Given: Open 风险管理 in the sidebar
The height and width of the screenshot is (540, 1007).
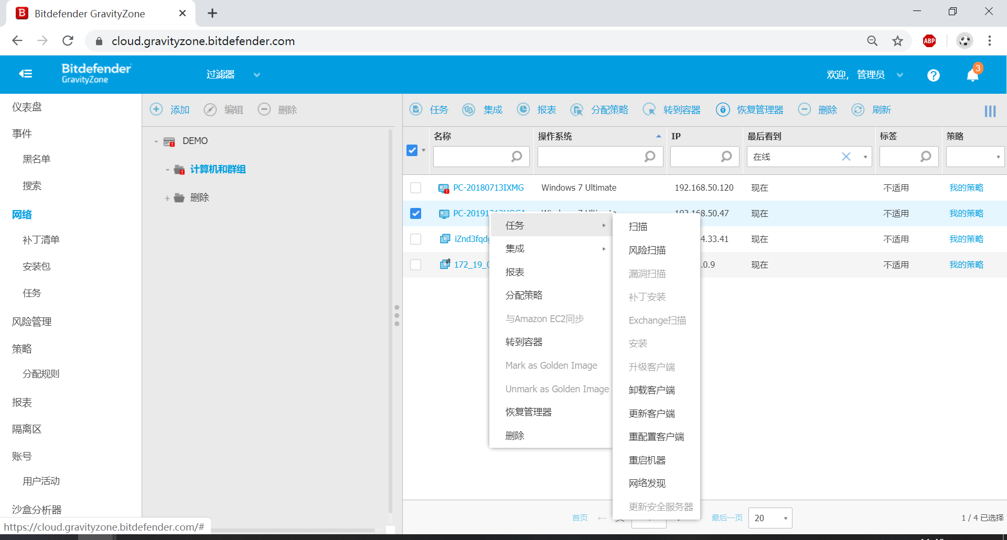Looking at the screenshot, I should pyautogui.click(x=31, y=322).
